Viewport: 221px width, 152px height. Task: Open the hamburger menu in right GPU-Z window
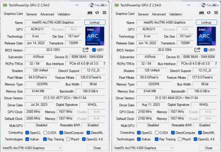(216, 13)
